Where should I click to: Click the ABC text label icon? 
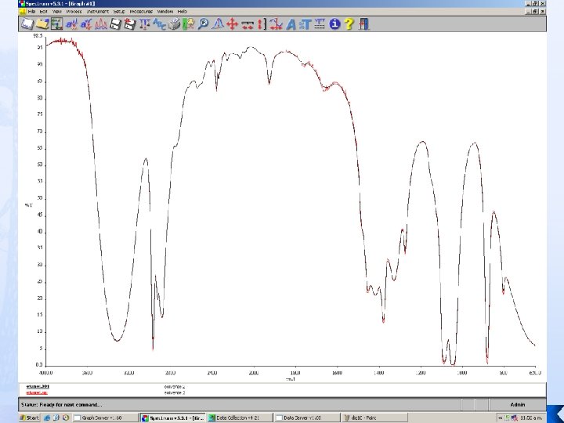tap(159, 24)
